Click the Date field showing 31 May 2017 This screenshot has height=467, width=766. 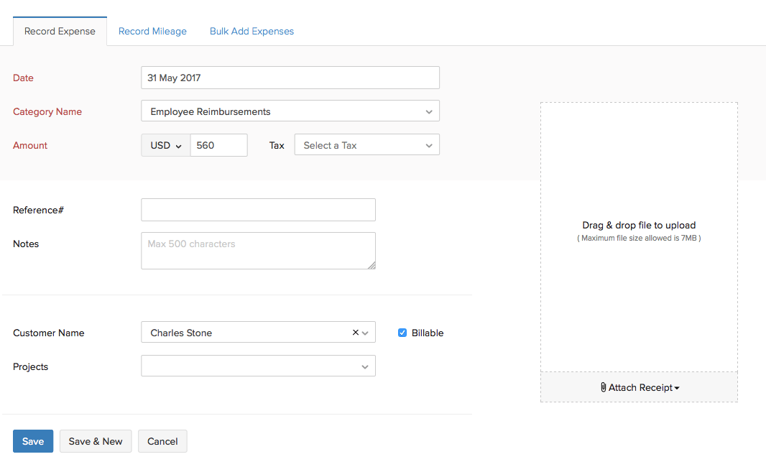click(x=290, y=78)
